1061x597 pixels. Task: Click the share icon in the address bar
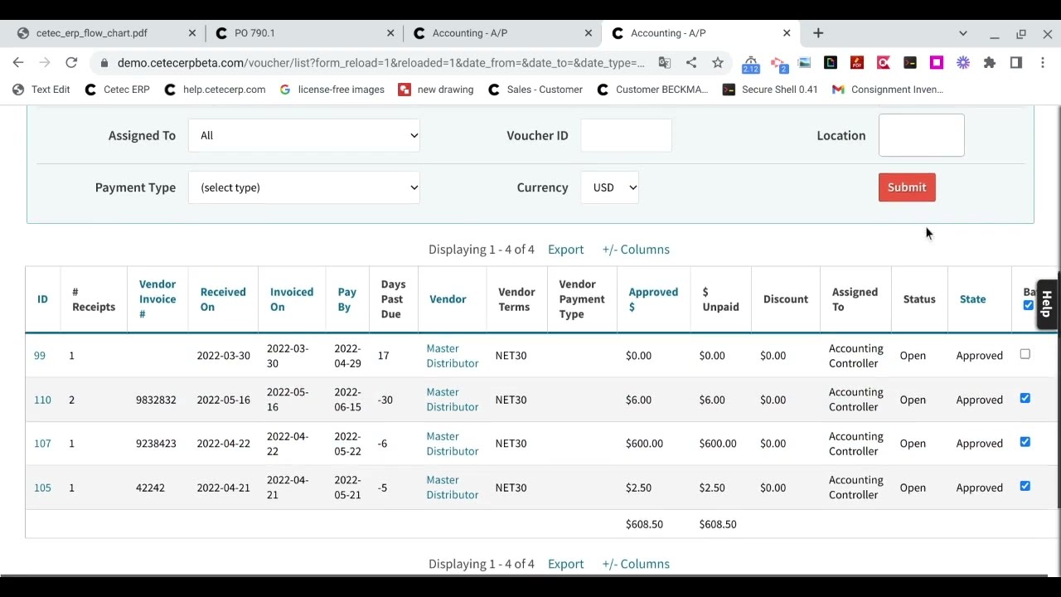point(690,63)
